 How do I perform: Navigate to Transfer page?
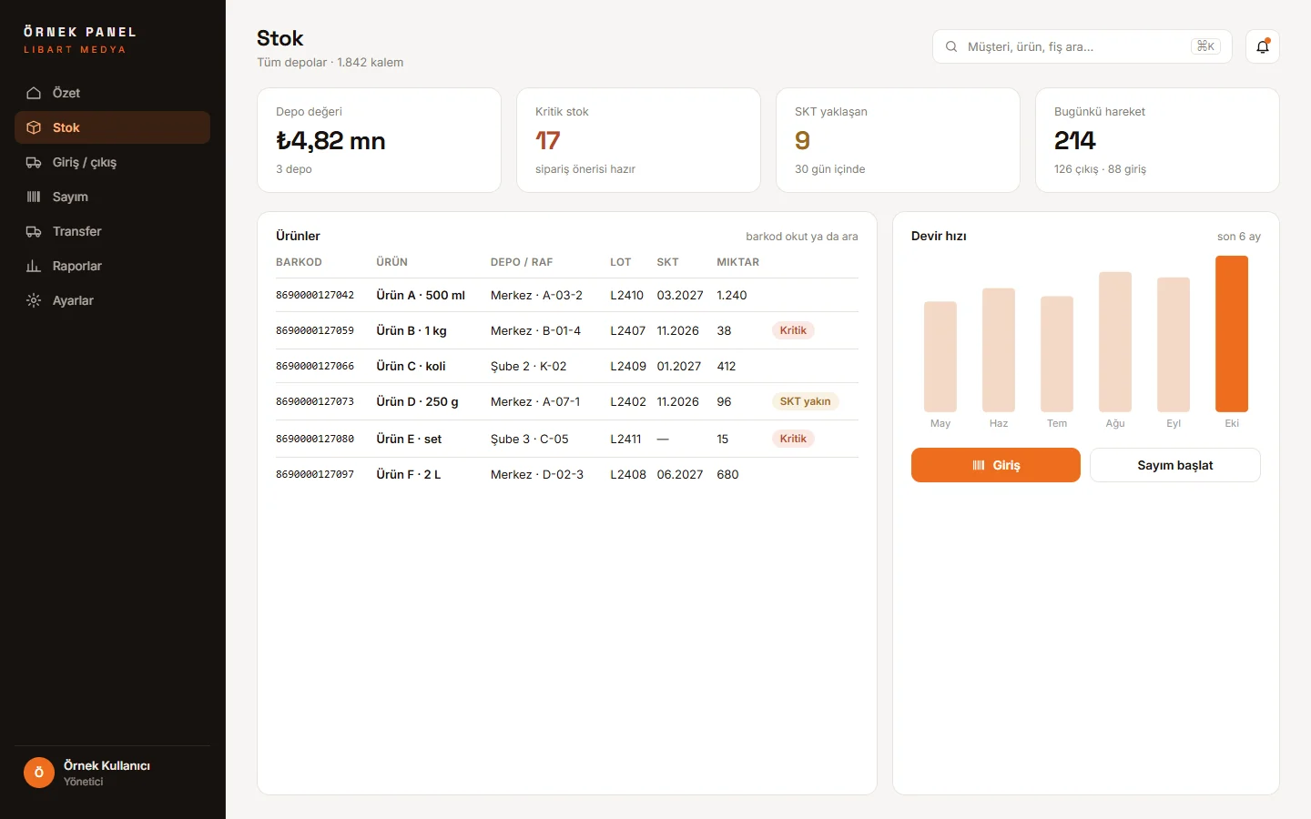(x=112, y=231)
